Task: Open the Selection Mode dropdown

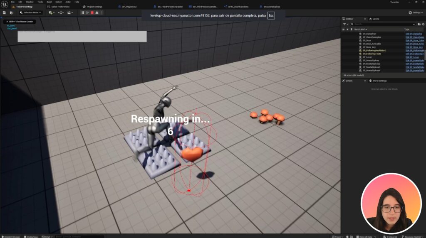Action: click(x=30, y=12)
